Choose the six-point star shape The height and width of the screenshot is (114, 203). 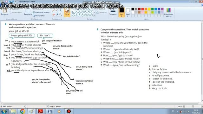coord(82,15)
